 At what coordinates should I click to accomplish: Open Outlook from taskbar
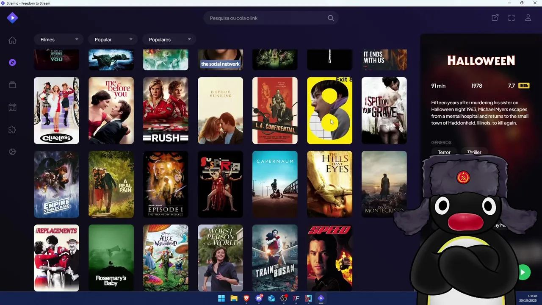tap(271, 298)
